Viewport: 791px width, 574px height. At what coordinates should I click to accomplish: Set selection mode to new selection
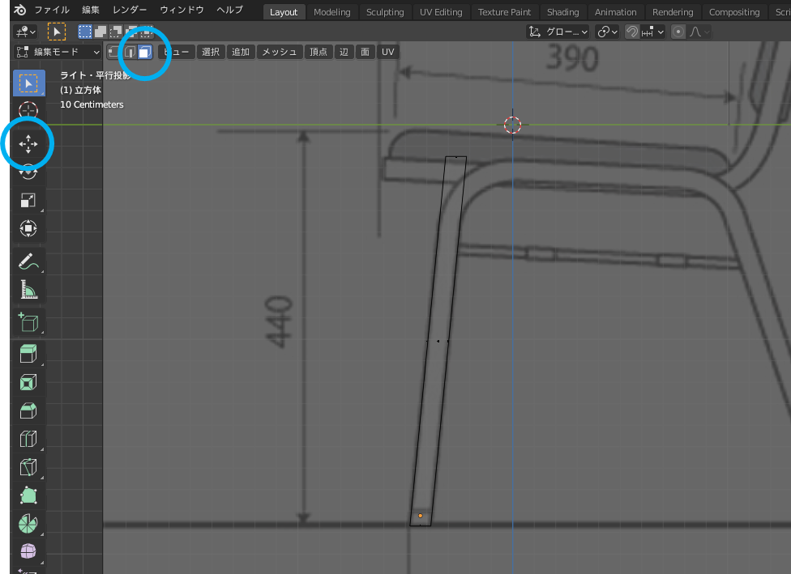click(x=85, y=32)
